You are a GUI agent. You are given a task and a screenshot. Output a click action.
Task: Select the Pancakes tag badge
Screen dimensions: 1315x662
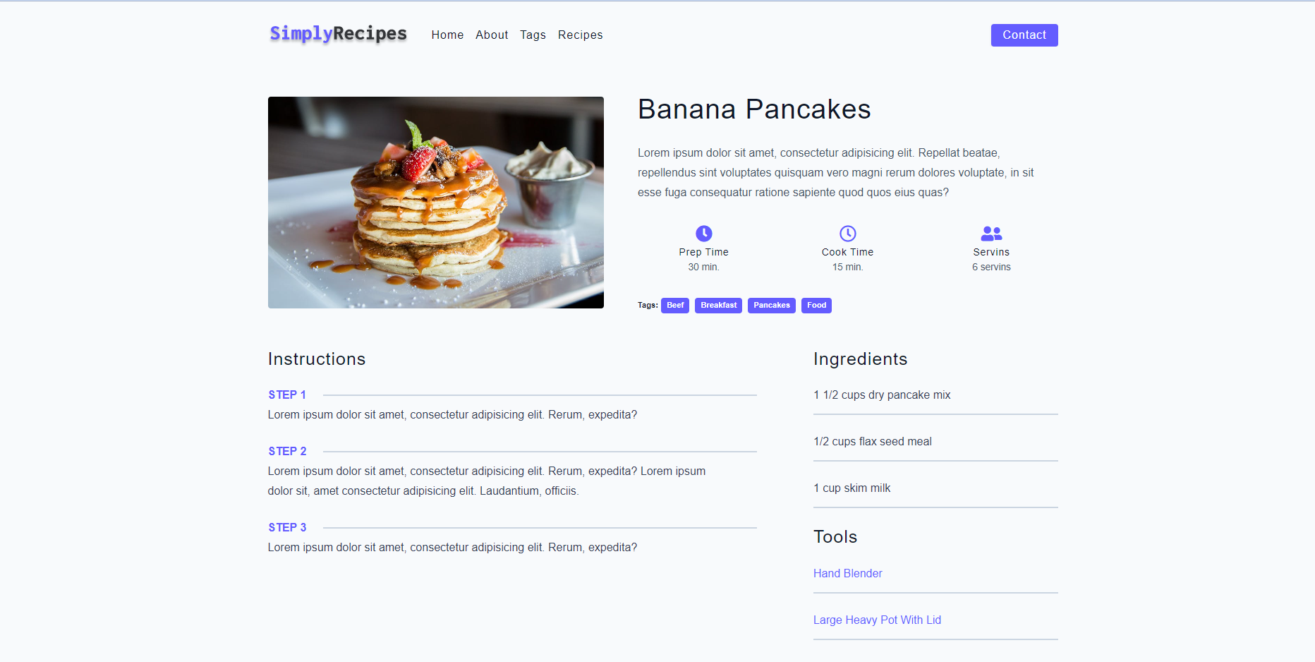pos(771,305)
